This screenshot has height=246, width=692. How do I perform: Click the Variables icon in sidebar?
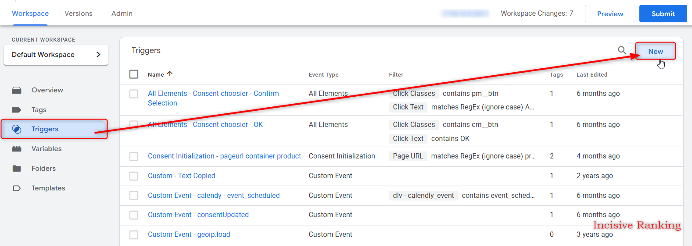click(x=17, y=149)
